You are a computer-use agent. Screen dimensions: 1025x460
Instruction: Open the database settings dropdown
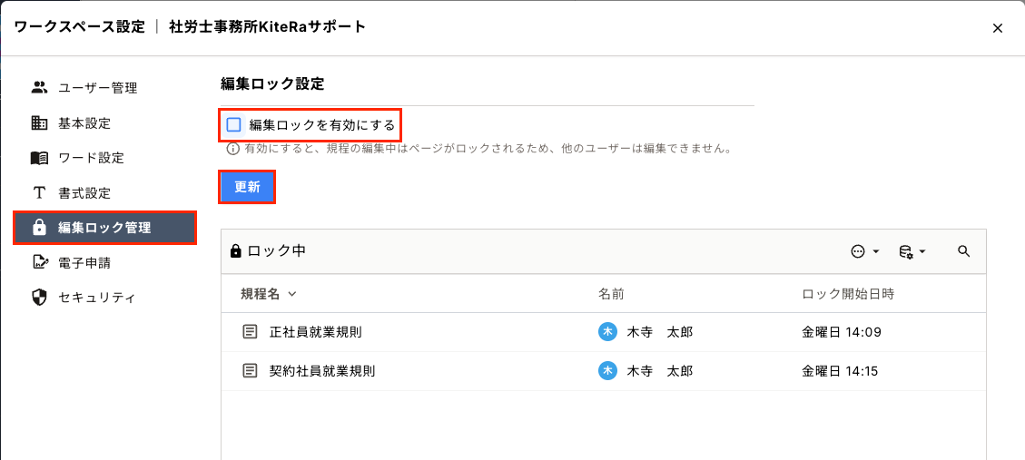click(x=911, y=251)
